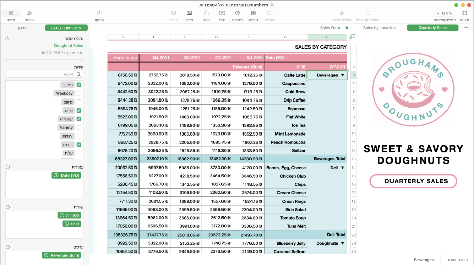Uncheck the קטגוריה field checkbox

[x=79, y=119]
